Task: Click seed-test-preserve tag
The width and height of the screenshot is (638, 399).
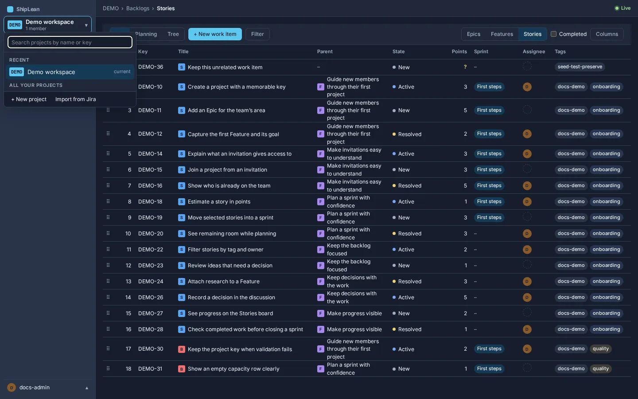Action: tap(580, 67)
